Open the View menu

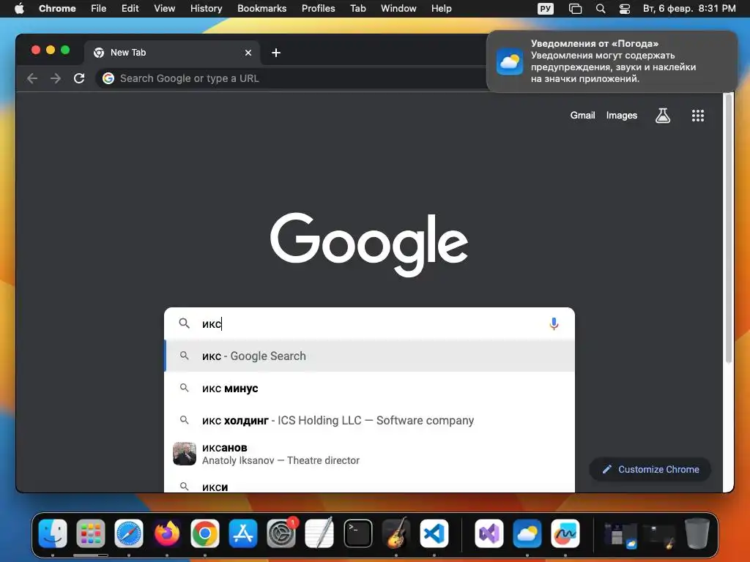coord(165,9)
